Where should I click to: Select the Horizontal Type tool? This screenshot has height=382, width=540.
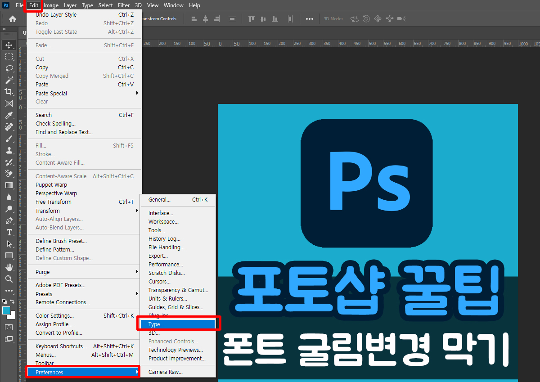point(9,232)
